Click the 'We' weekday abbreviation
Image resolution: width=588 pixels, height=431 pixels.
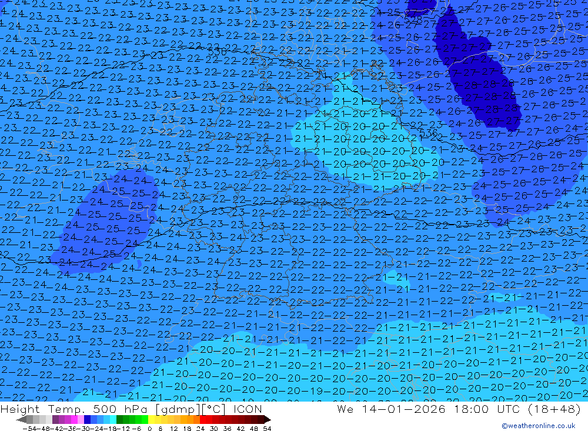[345, 409]
